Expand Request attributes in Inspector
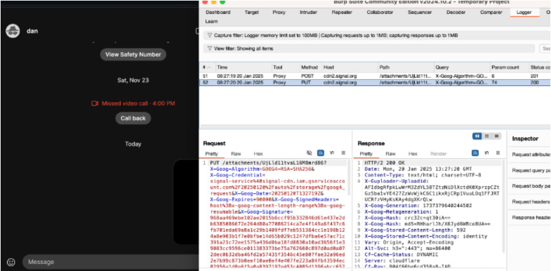This screenshot has height=271, width=551. tap(531, 154)
